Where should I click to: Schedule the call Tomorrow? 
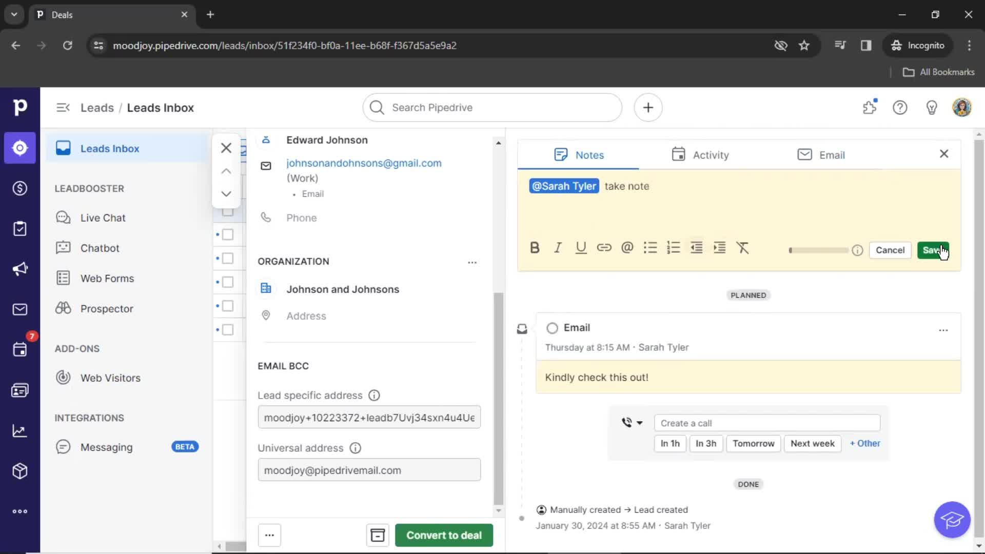point(753,443)
